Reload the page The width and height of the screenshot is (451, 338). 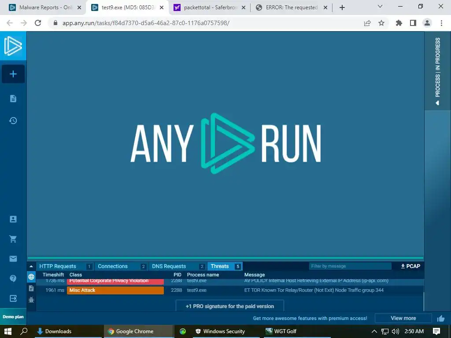click(x=38, y=23)
